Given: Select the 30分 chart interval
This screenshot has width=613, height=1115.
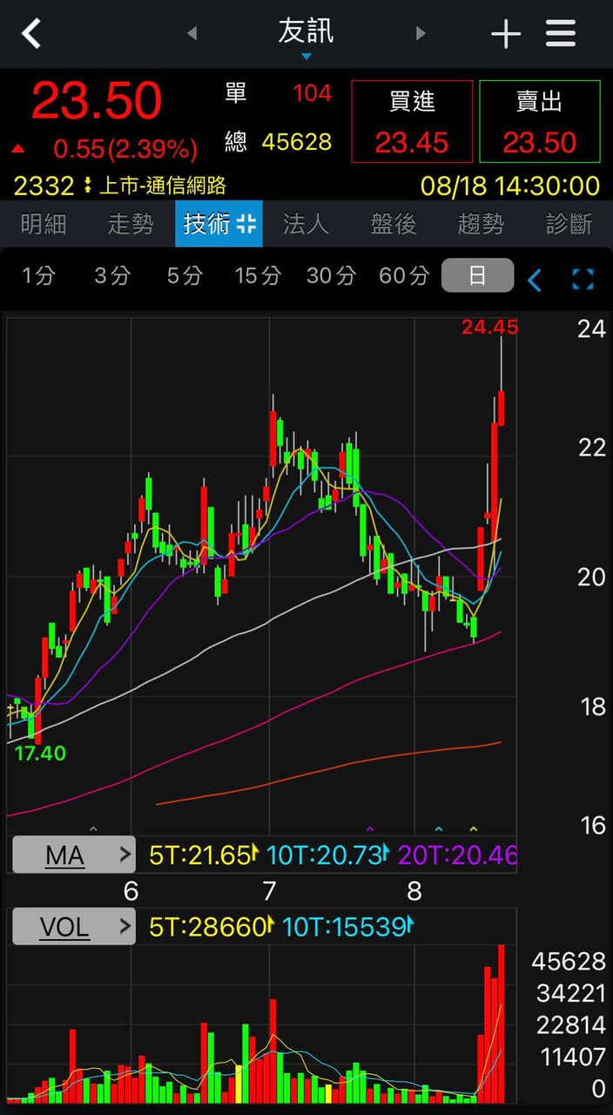Looking at the screenshot, I should pos(331,276).
